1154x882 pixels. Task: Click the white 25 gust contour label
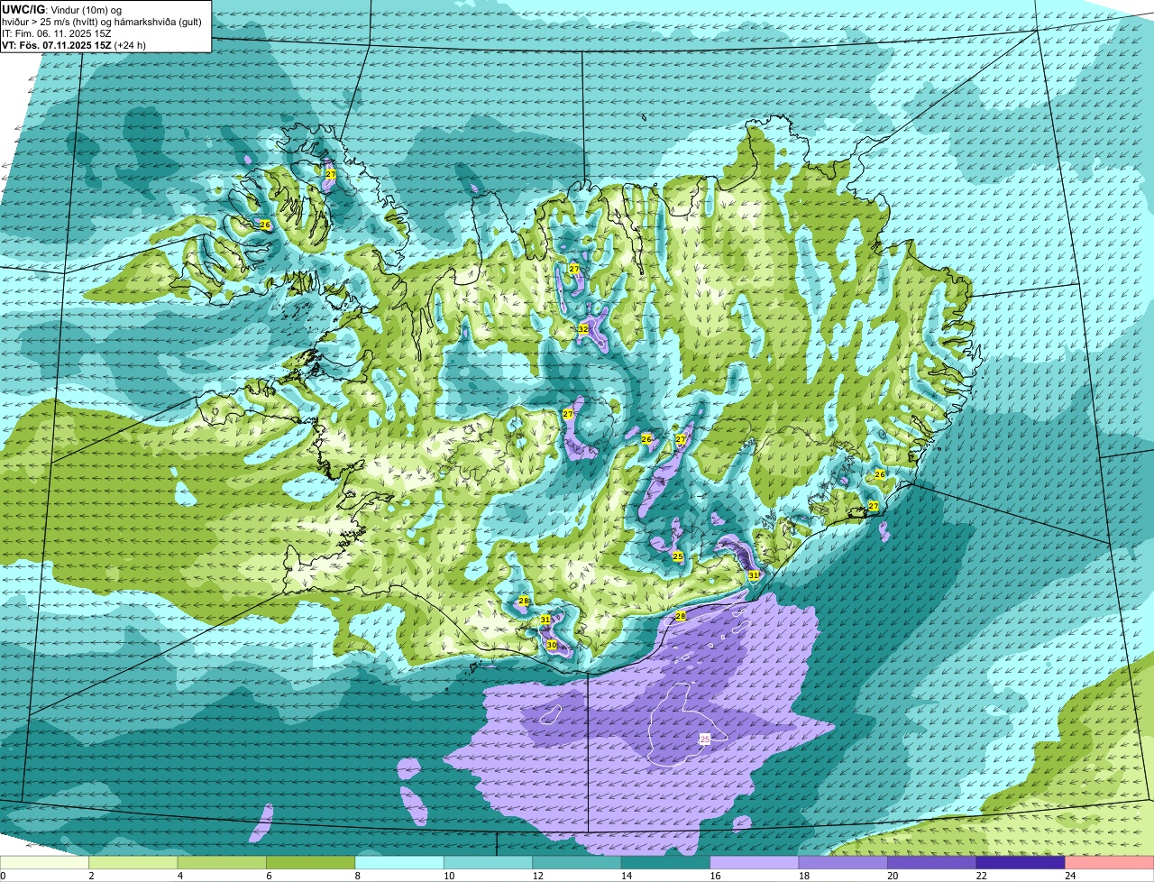click(705, 739)
